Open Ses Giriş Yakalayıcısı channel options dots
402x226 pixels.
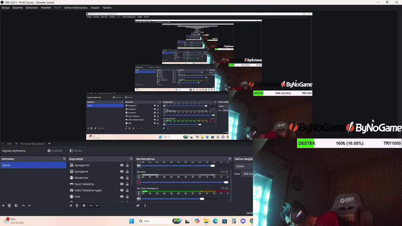click(x=139, y=193)
